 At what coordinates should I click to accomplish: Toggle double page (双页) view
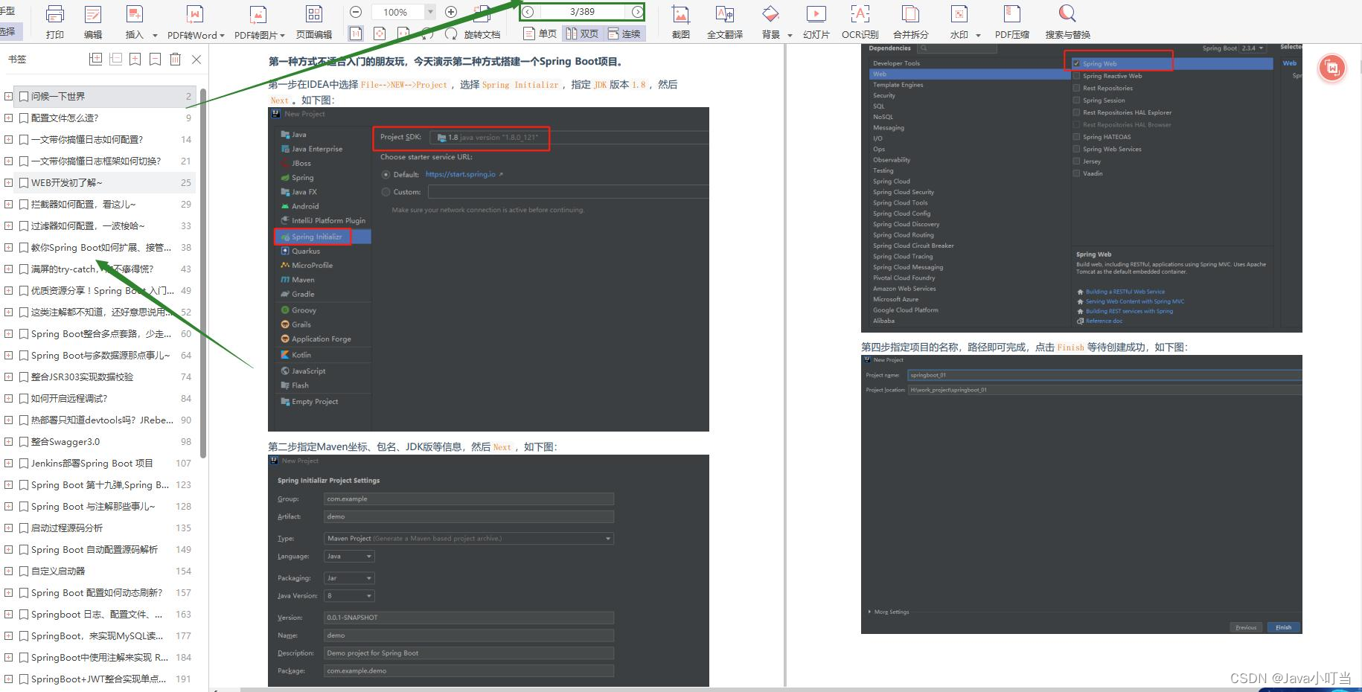[x=581, y=33]
